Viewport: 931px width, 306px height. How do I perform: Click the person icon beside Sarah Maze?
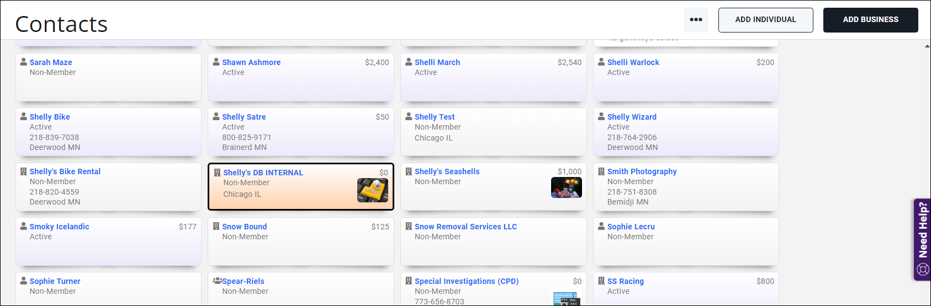coord(24,62)
